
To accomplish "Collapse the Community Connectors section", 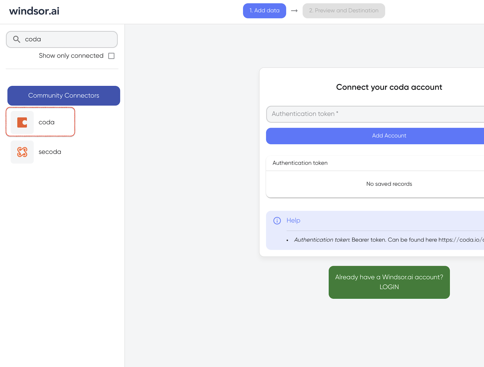I will (64, 96).
